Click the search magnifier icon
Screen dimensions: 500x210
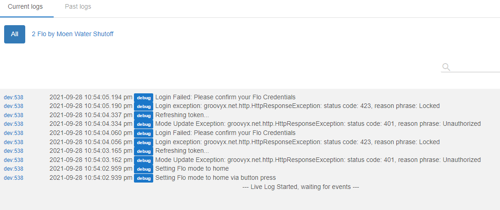446,67
